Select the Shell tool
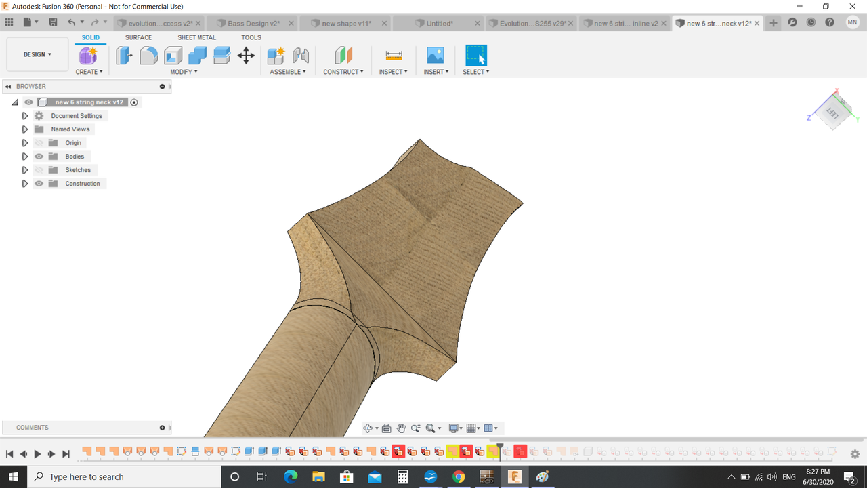This screenshot has height=488, width=867. pos(173,55)
